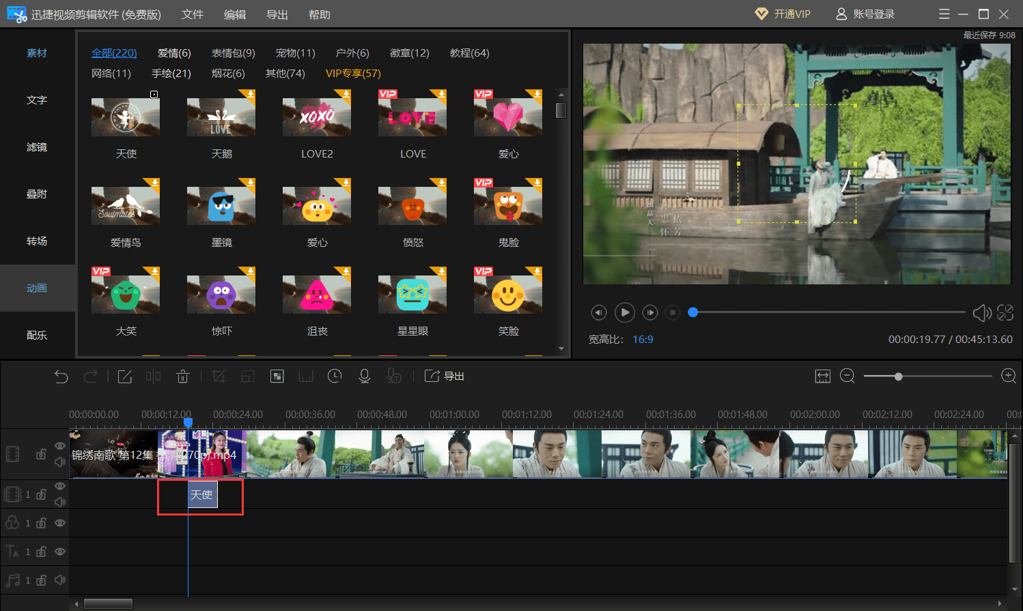Open 账号登录 account login
The image size is (1023, 611).
(x=865, y=14)
